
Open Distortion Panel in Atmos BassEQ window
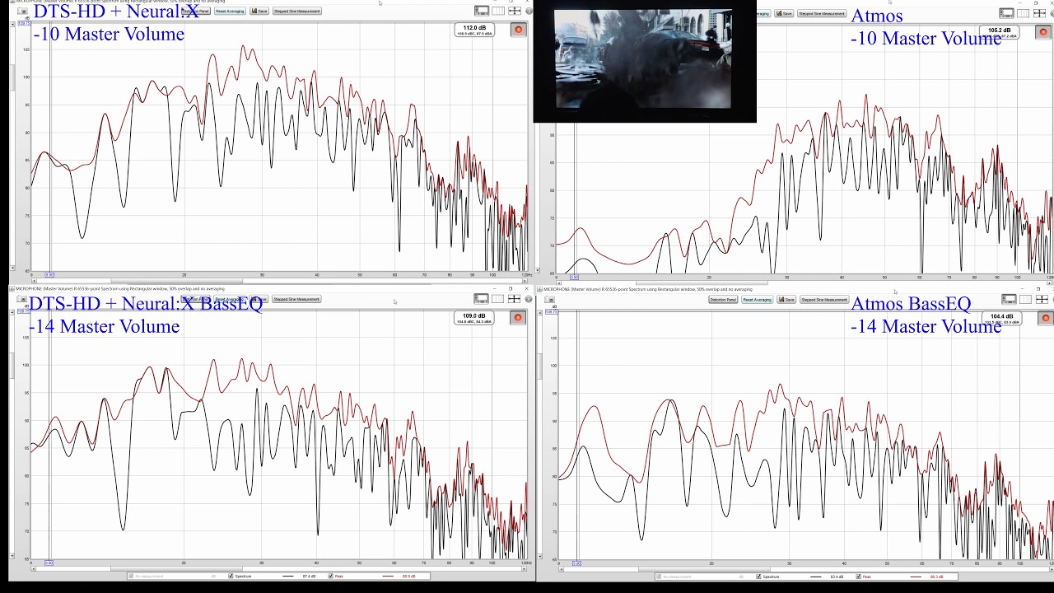point(723,300)
